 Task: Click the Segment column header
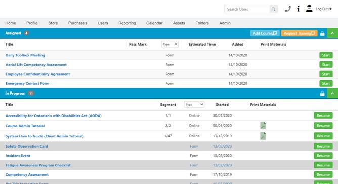[x=168, y=104]
